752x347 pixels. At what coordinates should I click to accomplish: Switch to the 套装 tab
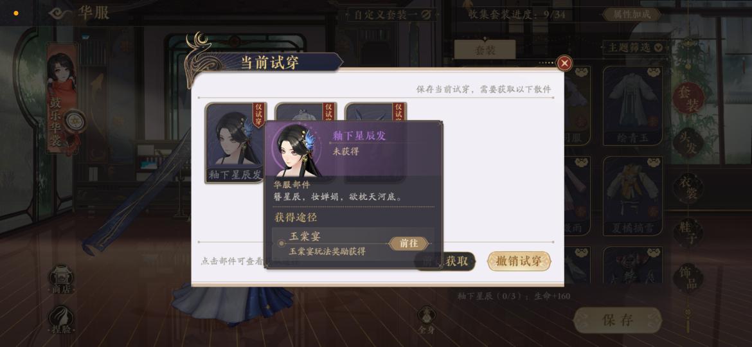[x=485, y=49]
